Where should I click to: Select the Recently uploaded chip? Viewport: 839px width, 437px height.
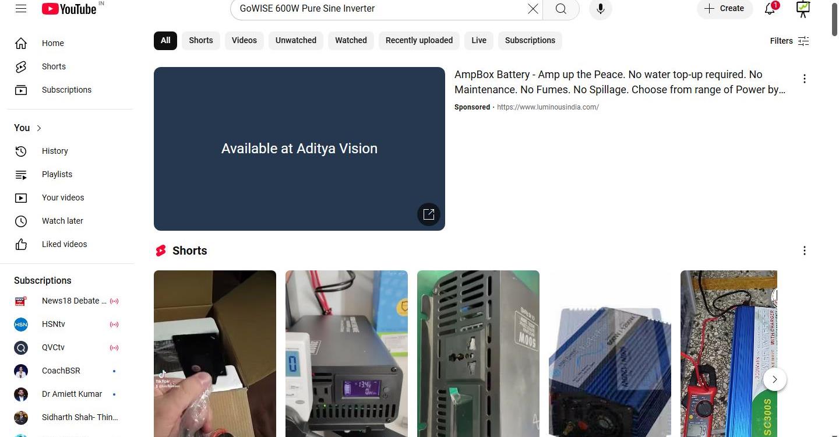pyautogui.click(x=419, y=40)
